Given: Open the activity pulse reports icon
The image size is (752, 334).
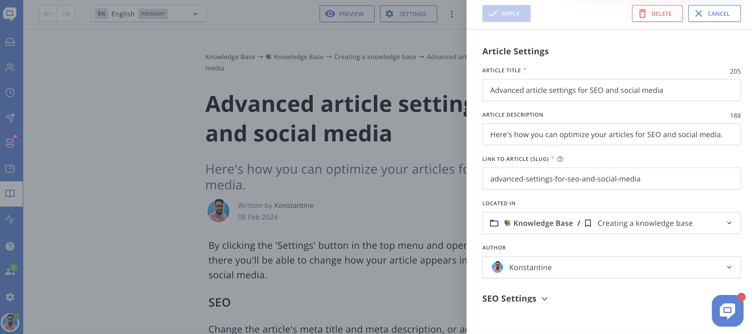Looking at the screenshot, I should (10, 219).
